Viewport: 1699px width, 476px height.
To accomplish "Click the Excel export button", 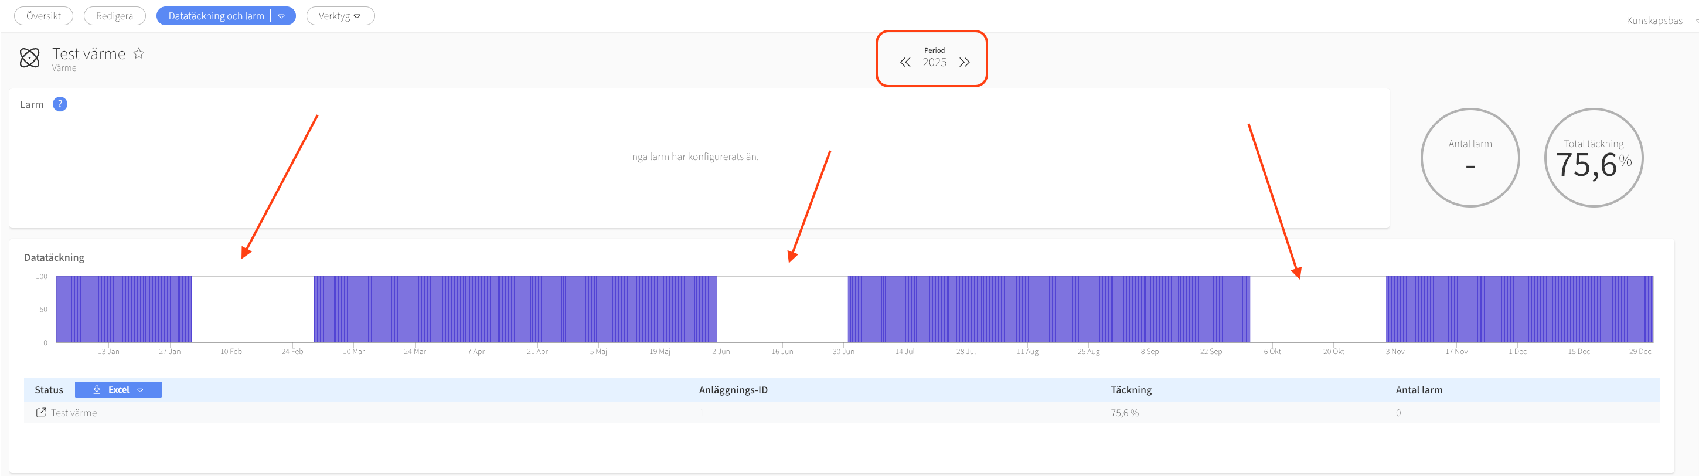I will tap(118, 390).
